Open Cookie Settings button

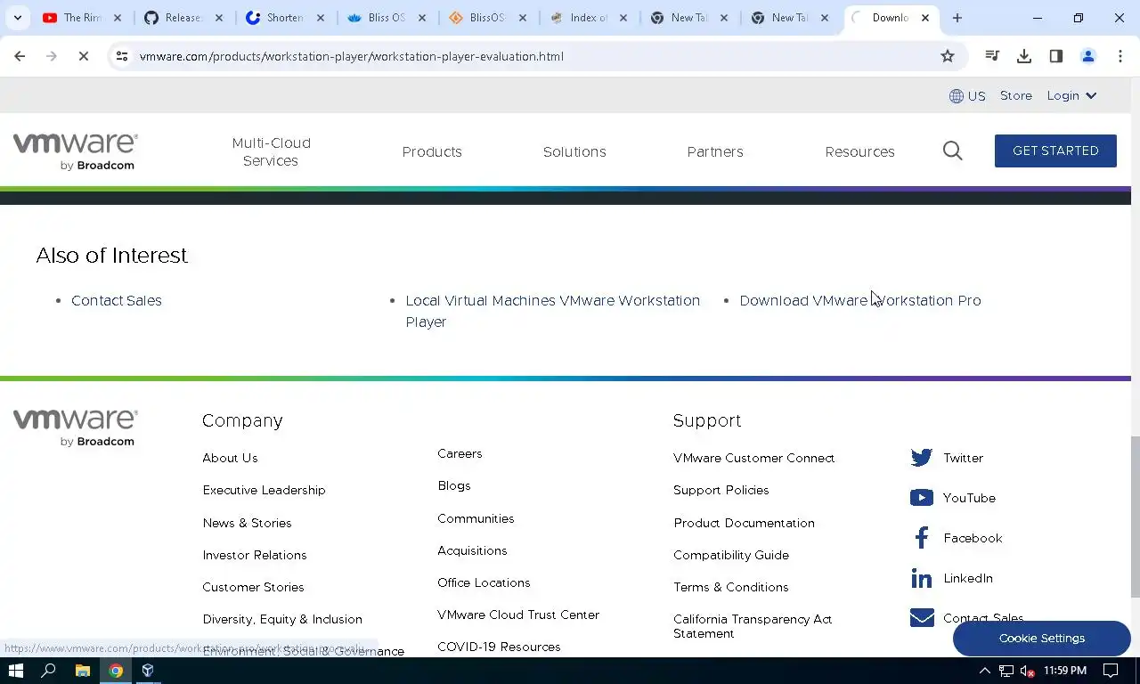click(1042, 638)
